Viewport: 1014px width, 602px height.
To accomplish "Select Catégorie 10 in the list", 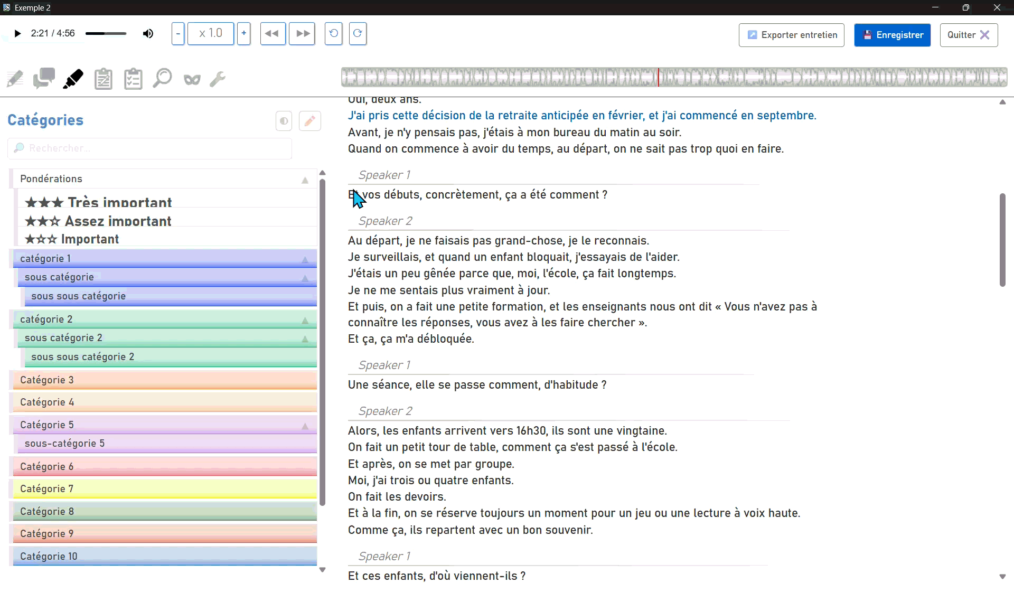I will (165, 557).
